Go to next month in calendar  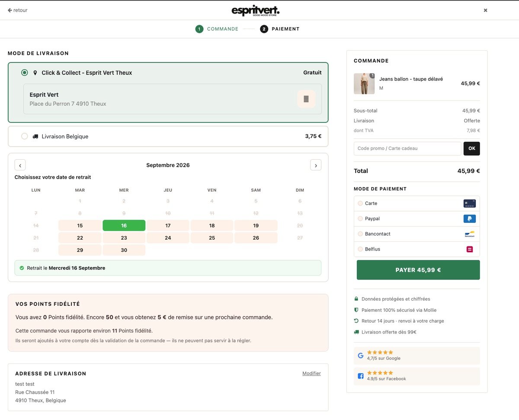(316, 165)
